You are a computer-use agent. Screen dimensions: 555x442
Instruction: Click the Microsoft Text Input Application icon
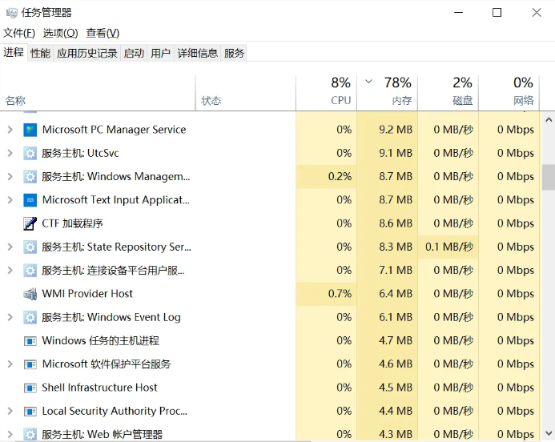tap(30, 200)
